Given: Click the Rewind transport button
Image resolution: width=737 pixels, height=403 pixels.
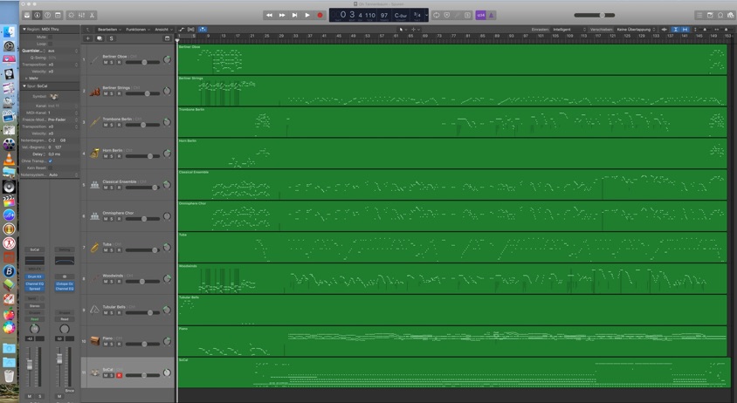Looking at the screenshot, I should (269, 15).
